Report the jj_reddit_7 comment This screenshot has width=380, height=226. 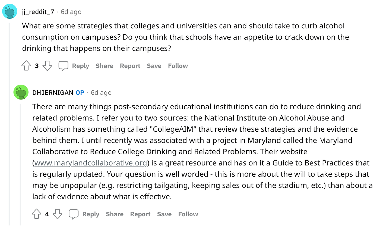pyautogui.click(x=130, y=66)
